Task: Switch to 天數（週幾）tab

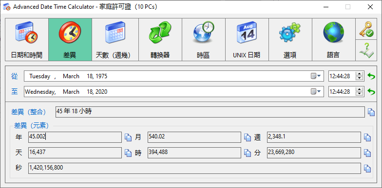Action: point(115,40)
